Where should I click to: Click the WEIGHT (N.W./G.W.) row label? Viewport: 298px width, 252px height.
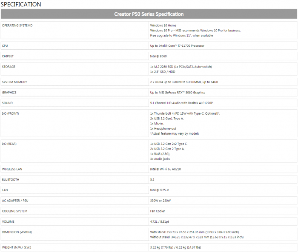pyautogui.click(x=17, y=247)
